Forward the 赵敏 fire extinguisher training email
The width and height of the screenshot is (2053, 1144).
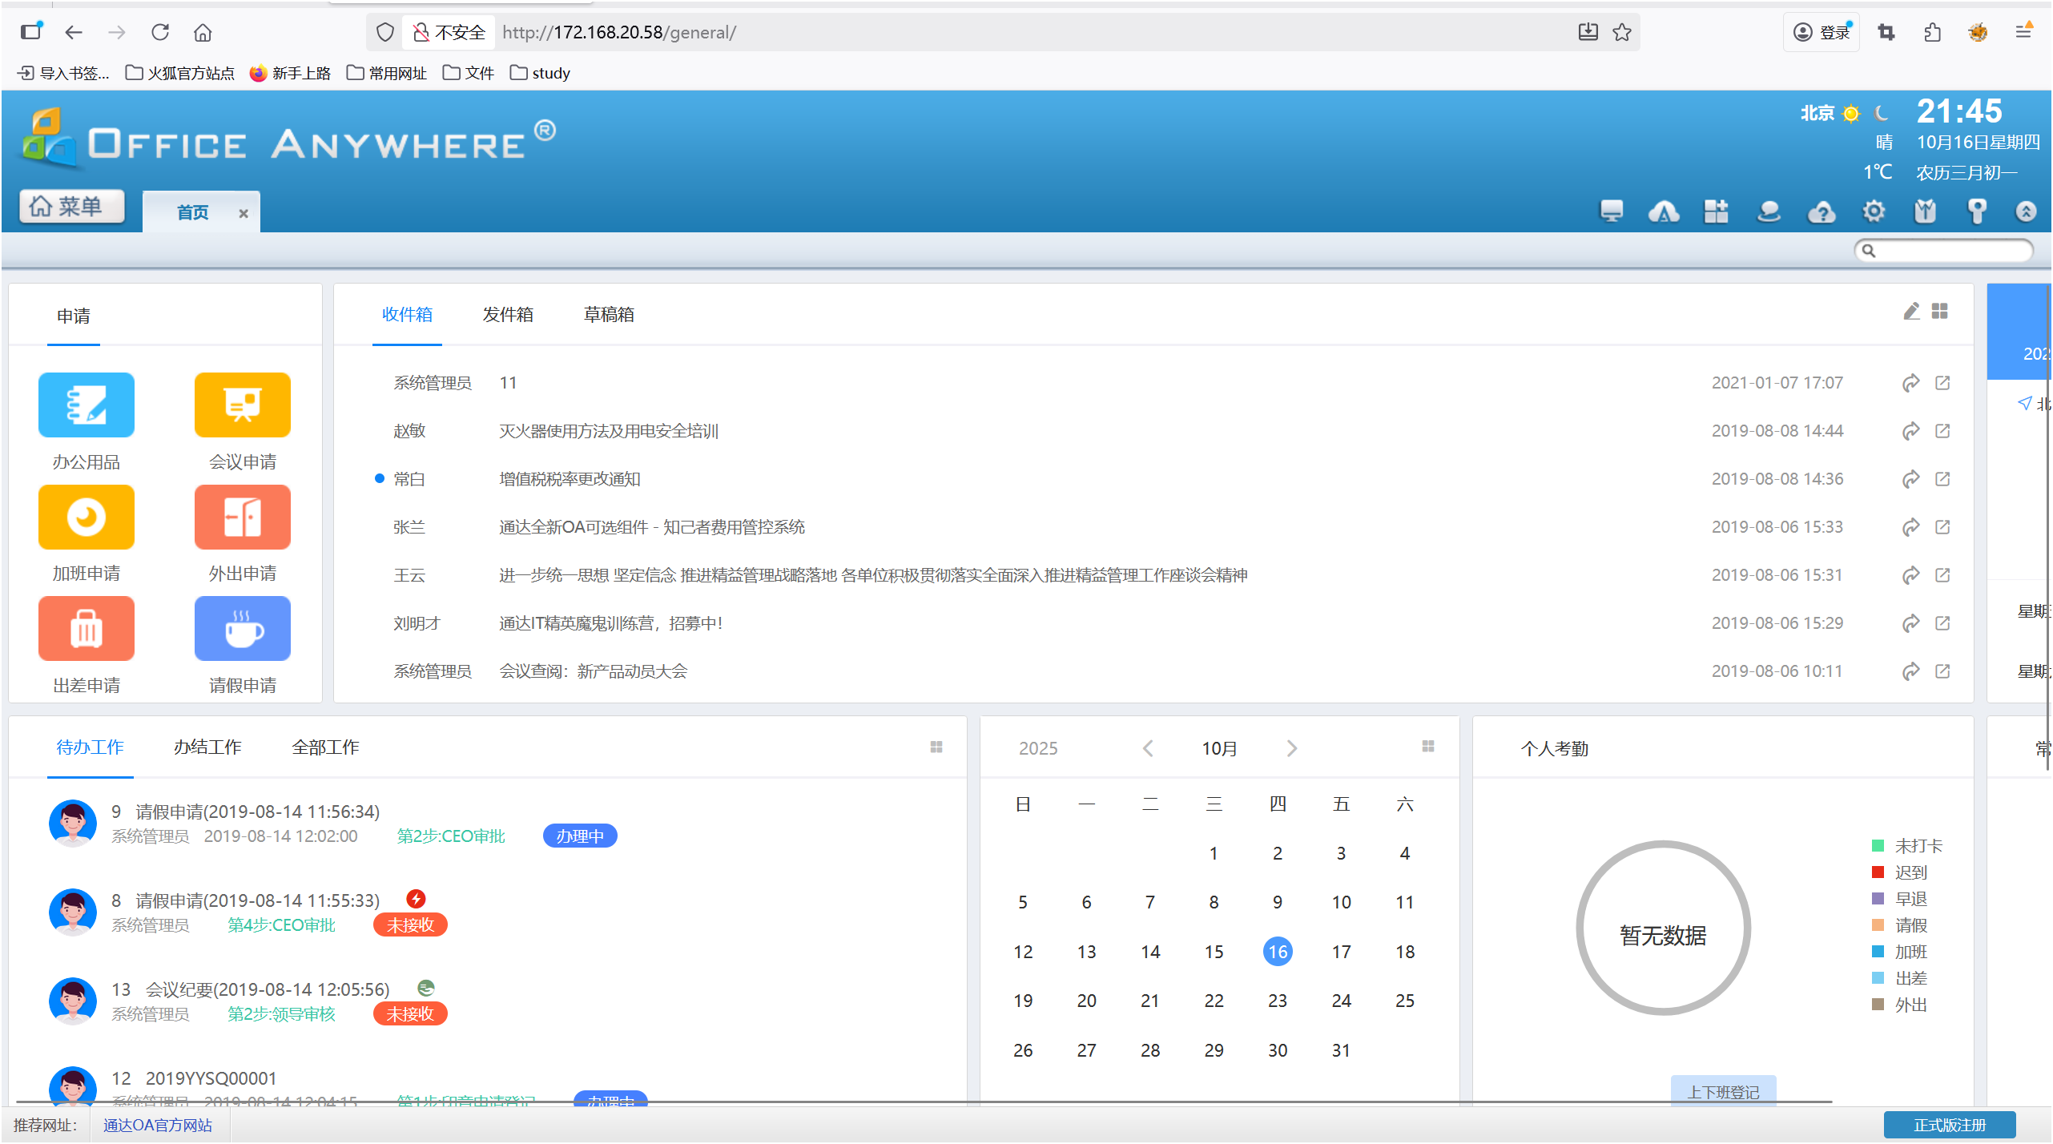pos(1910,431)
